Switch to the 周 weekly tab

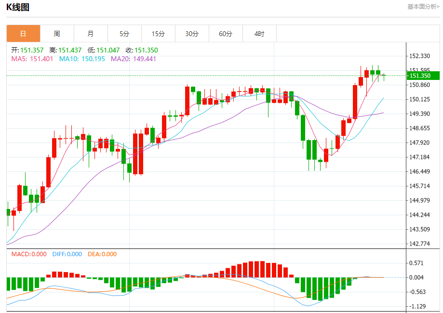(x=57, y=34)
